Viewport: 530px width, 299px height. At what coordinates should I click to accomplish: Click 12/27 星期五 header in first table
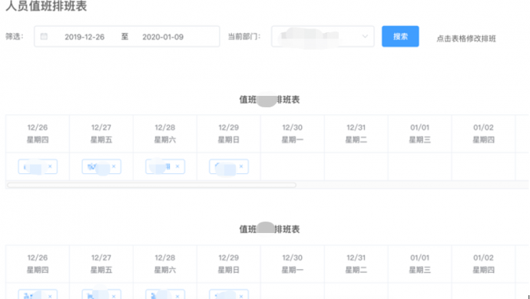pos(101,133)
